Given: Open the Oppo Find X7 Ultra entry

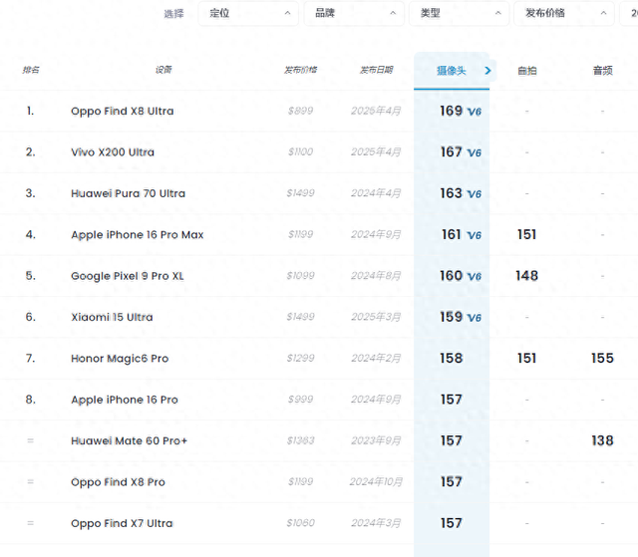Looking at the screenshot, I should [x=122, y=523].
